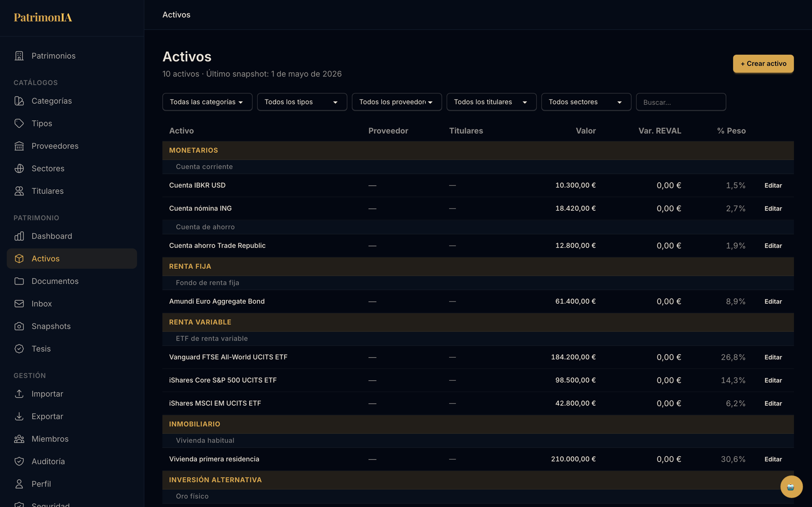The width and height of the screenshot is (812, 507).
Task: Select the Vanguard FTSE All-World UCITS ETF name
Action: click(228, 357)
